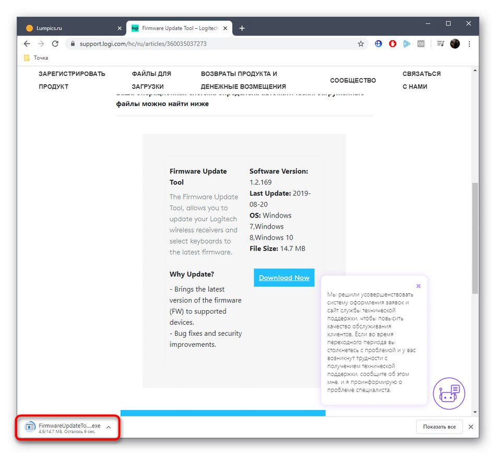Viewport: 496px width, 455px height.
Task: Close the downloads bar
Action: coord(471,427)
